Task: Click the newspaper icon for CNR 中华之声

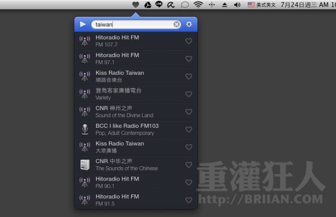Action: click(x=85, y=165)
